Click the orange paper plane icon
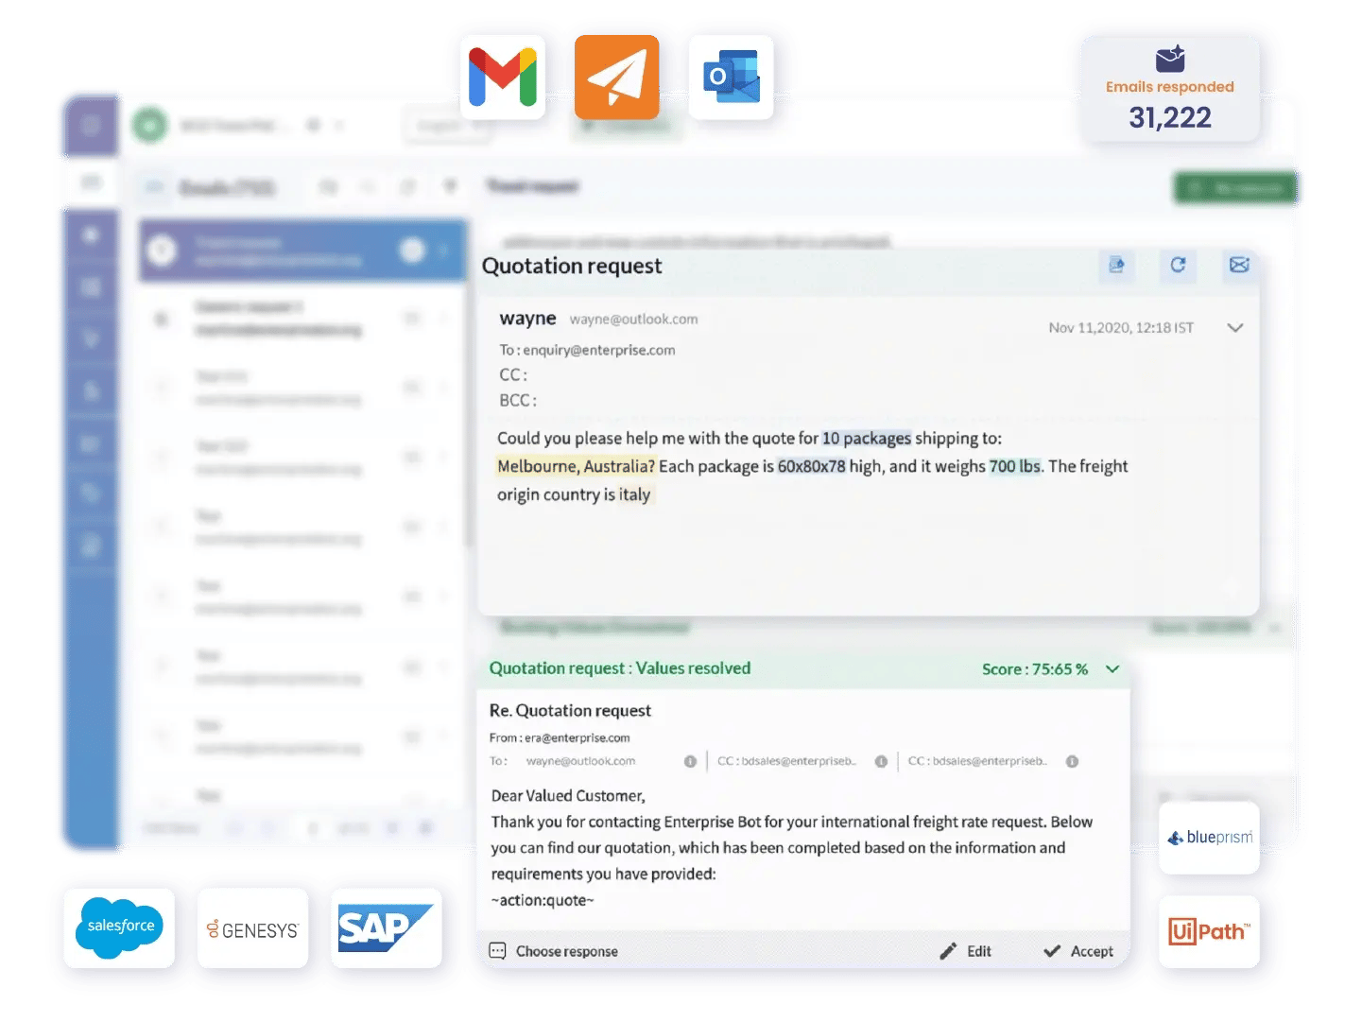The image size is (1362, 1022). tap(616, 77)
